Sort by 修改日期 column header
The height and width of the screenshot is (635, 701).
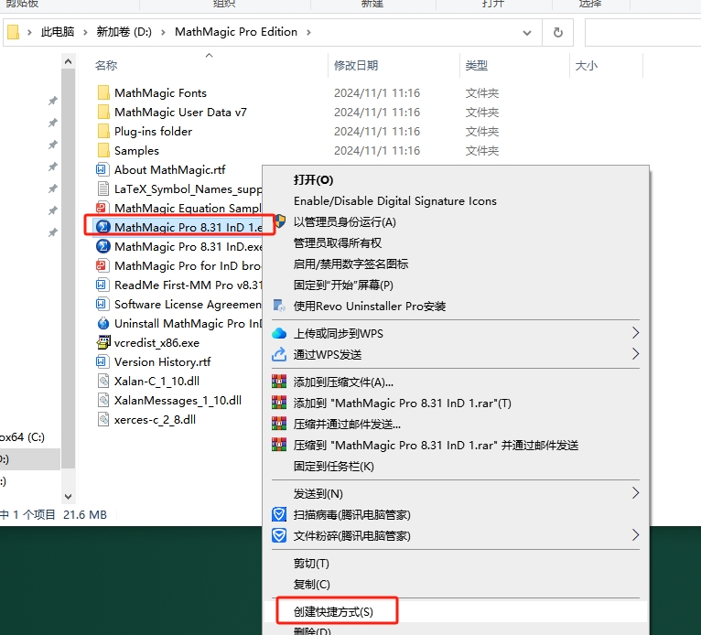click(356, 65)
